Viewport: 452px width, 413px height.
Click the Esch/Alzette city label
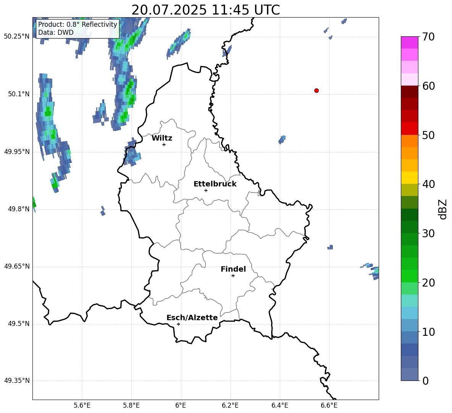pos(192,317)
